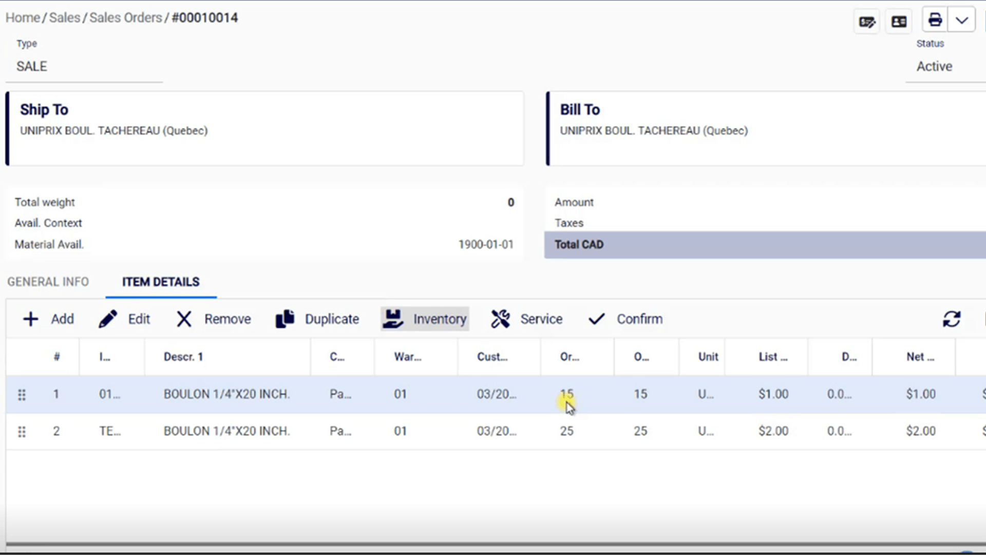Toggle the user profile icon
The height and width of the screenshot is (555, 986).
[899, 21]
